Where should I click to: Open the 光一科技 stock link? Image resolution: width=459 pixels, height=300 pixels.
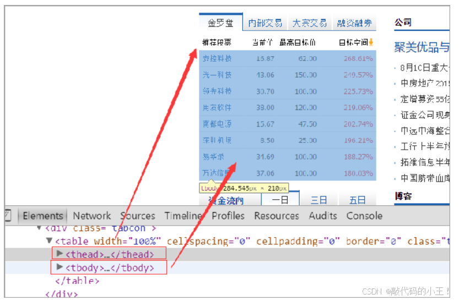coord(217,75)
